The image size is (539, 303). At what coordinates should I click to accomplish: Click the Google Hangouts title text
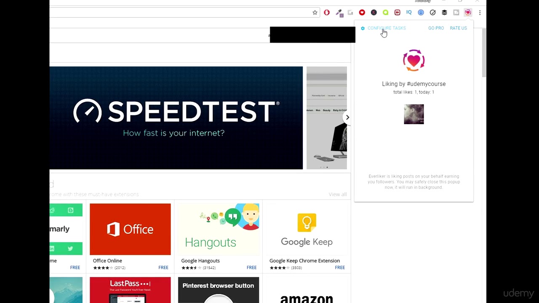point(200,261)
